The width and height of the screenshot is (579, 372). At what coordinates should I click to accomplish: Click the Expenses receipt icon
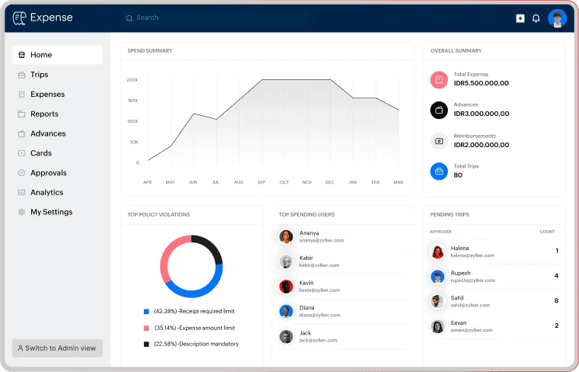tap(22, 95)
